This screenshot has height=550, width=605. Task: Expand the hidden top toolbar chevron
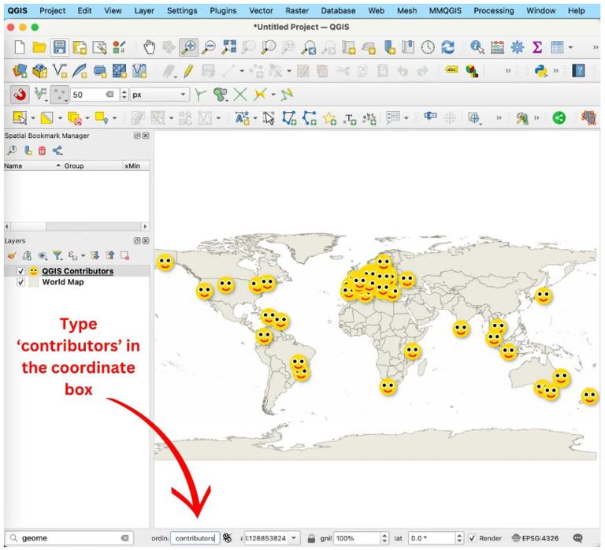coord(595,47)
